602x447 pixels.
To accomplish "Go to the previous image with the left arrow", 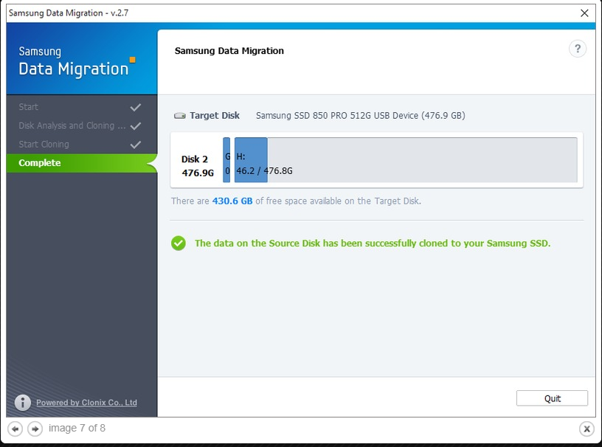I will pos(15,429).
